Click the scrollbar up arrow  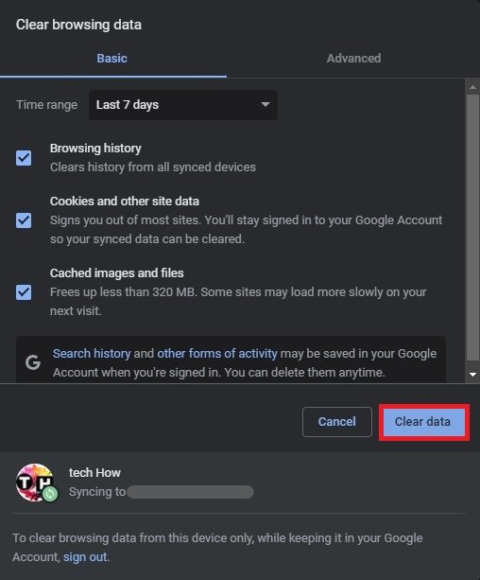[x=472, y=87]
